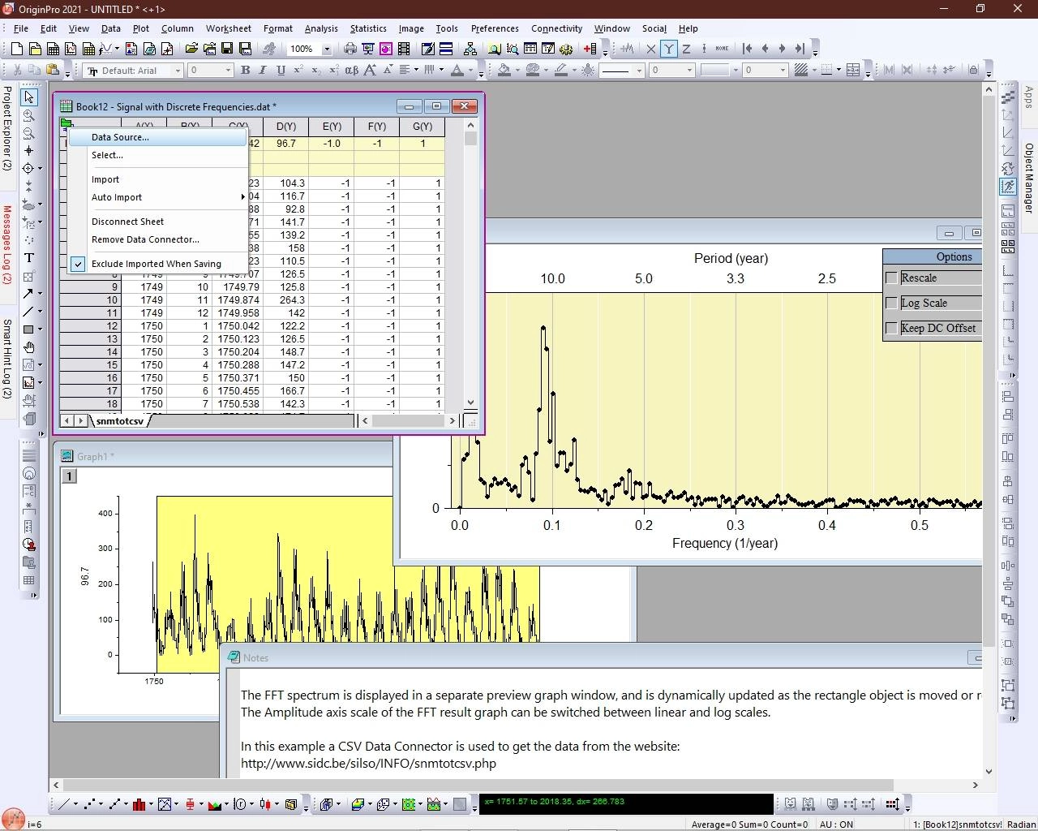Viewport: 1038px width, 831px height.
Task: Click the New Workbook toolbar icon
Action: click(54, 49)
